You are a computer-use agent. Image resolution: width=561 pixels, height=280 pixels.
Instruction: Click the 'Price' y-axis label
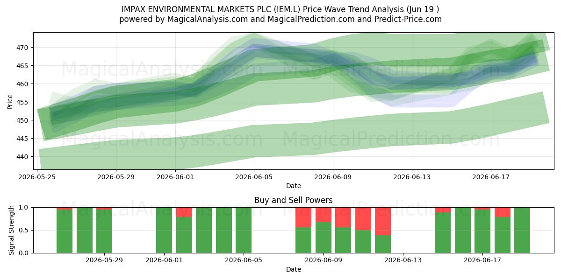(x=11, y=101)
